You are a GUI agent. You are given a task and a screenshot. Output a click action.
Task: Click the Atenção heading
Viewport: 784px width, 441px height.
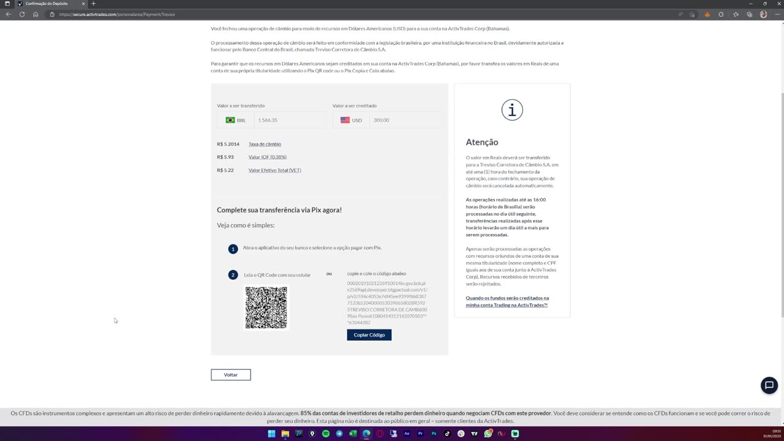coord(482,142)
